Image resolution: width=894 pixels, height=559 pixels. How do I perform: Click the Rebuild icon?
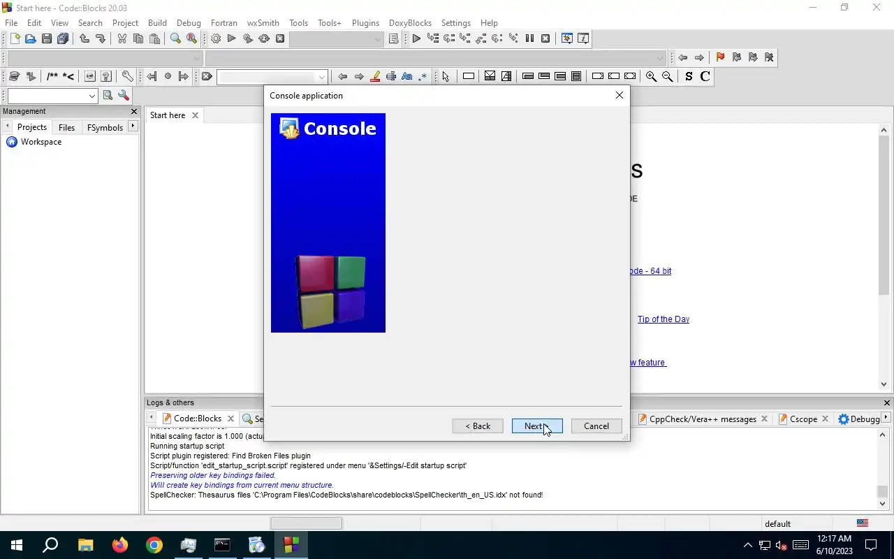pos(264,39)
